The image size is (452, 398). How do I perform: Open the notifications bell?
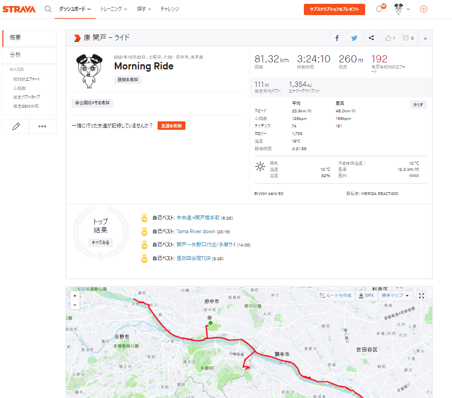click(x=379, y=9)
